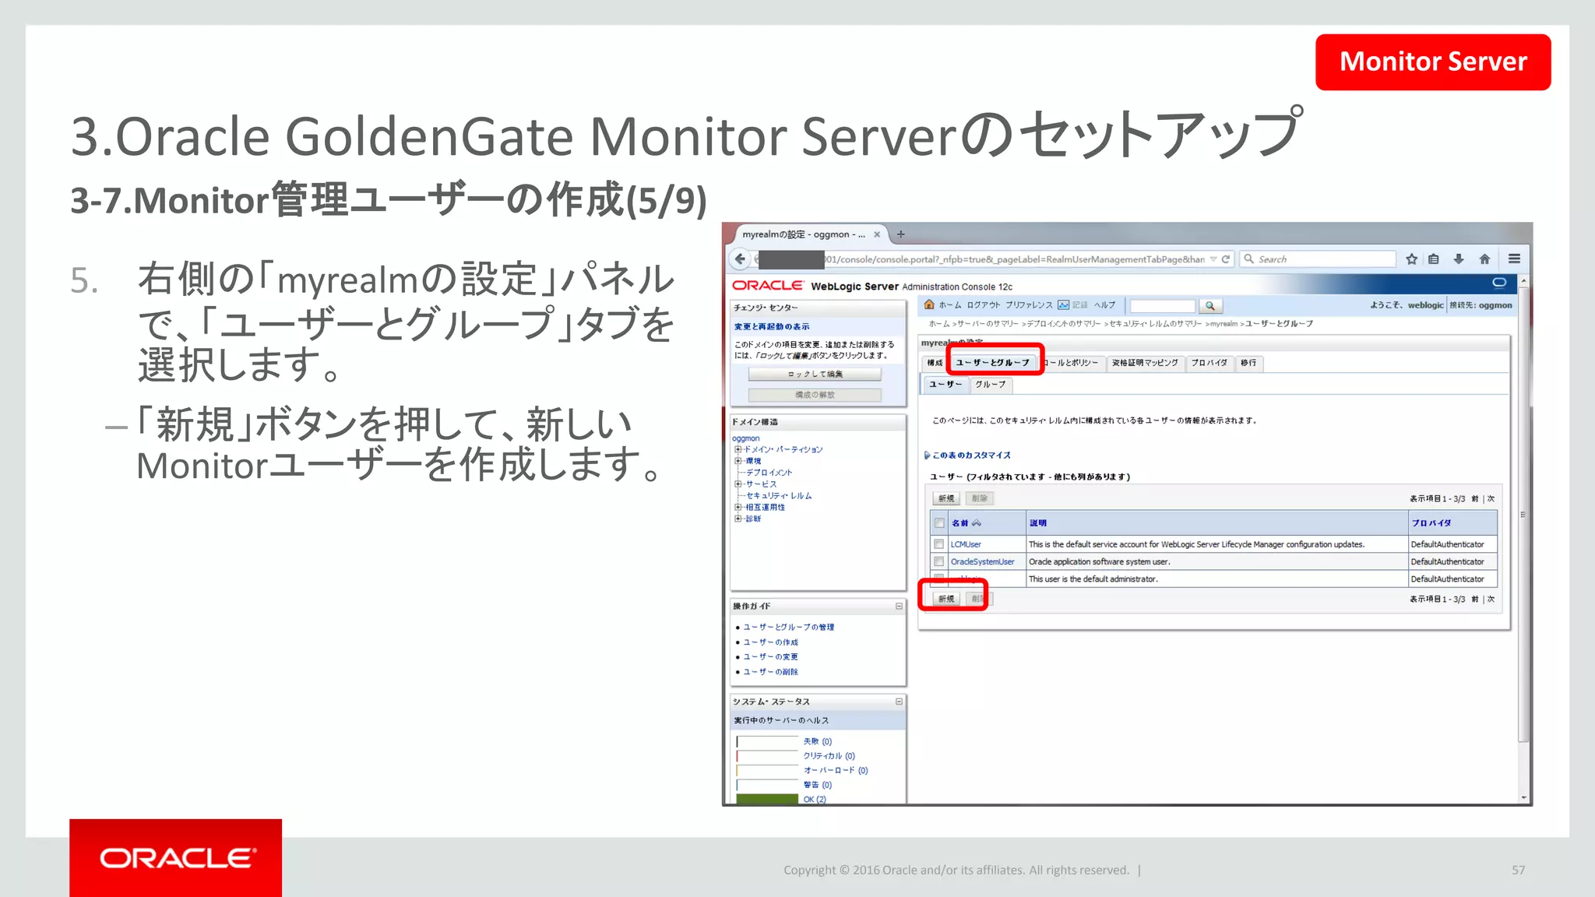Viewport: 1595px width, 897px height.
Task: Click 新規 button below the users table
Action: pyautogui.click(x=946, y=599)
